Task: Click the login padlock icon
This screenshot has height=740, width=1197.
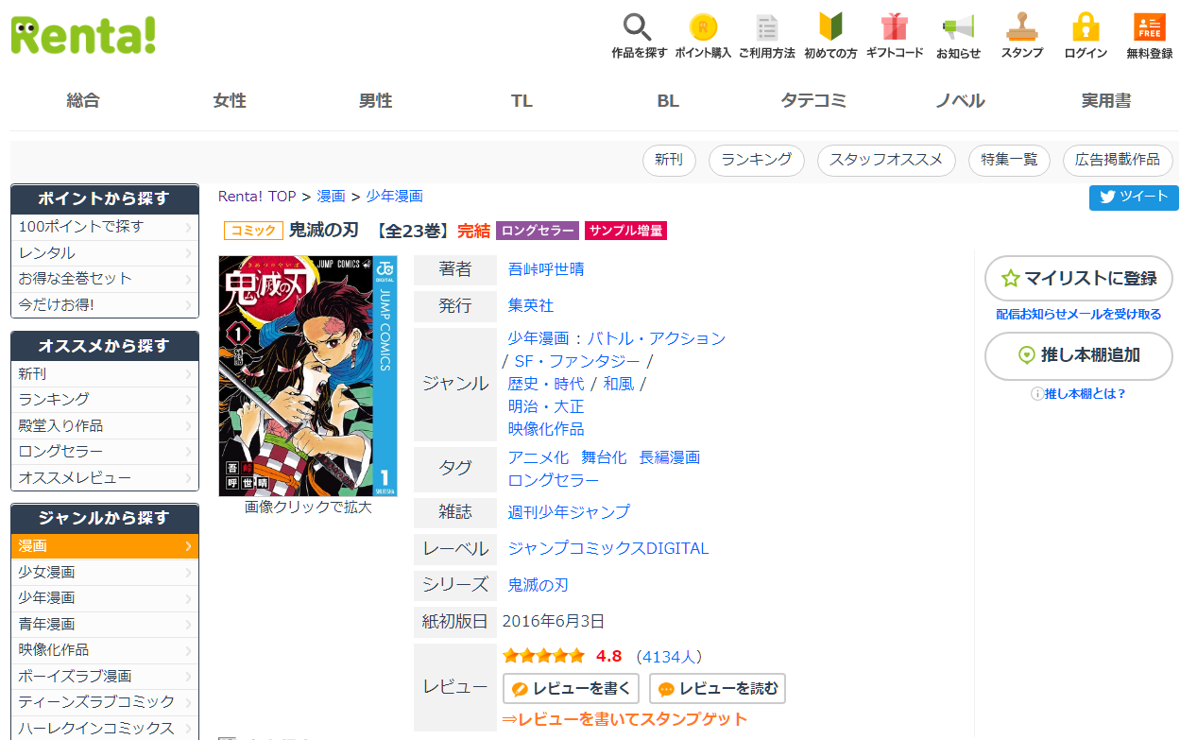Action: pos(1086,28)
